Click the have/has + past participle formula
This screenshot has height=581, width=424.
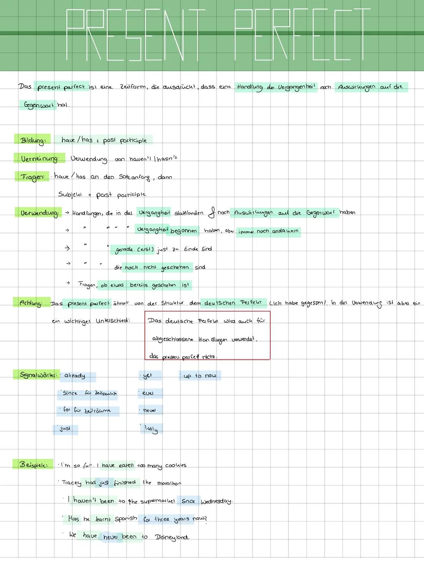pos(104,140)
